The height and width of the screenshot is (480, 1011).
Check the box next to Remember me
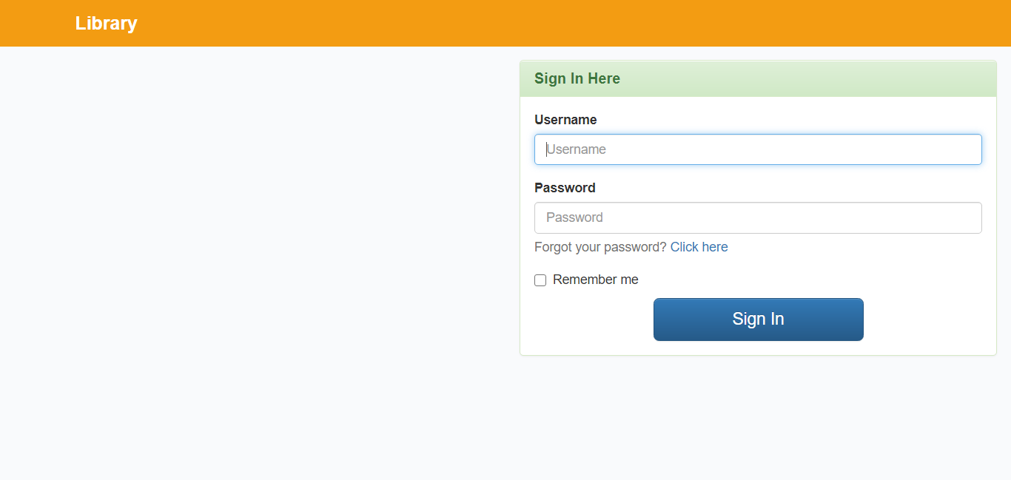(540, 280)
